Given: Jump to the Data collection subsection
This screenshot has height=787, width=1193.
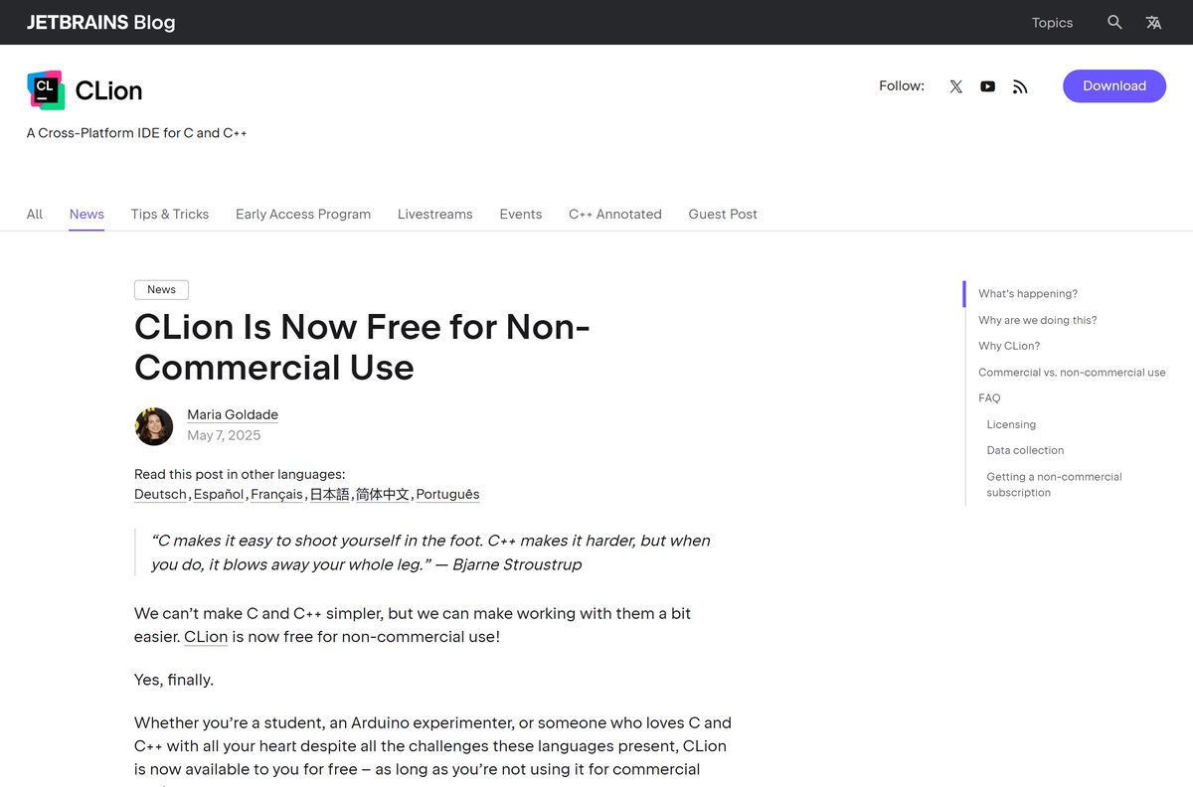Looking at the screenshot, I should point(1025,450).
